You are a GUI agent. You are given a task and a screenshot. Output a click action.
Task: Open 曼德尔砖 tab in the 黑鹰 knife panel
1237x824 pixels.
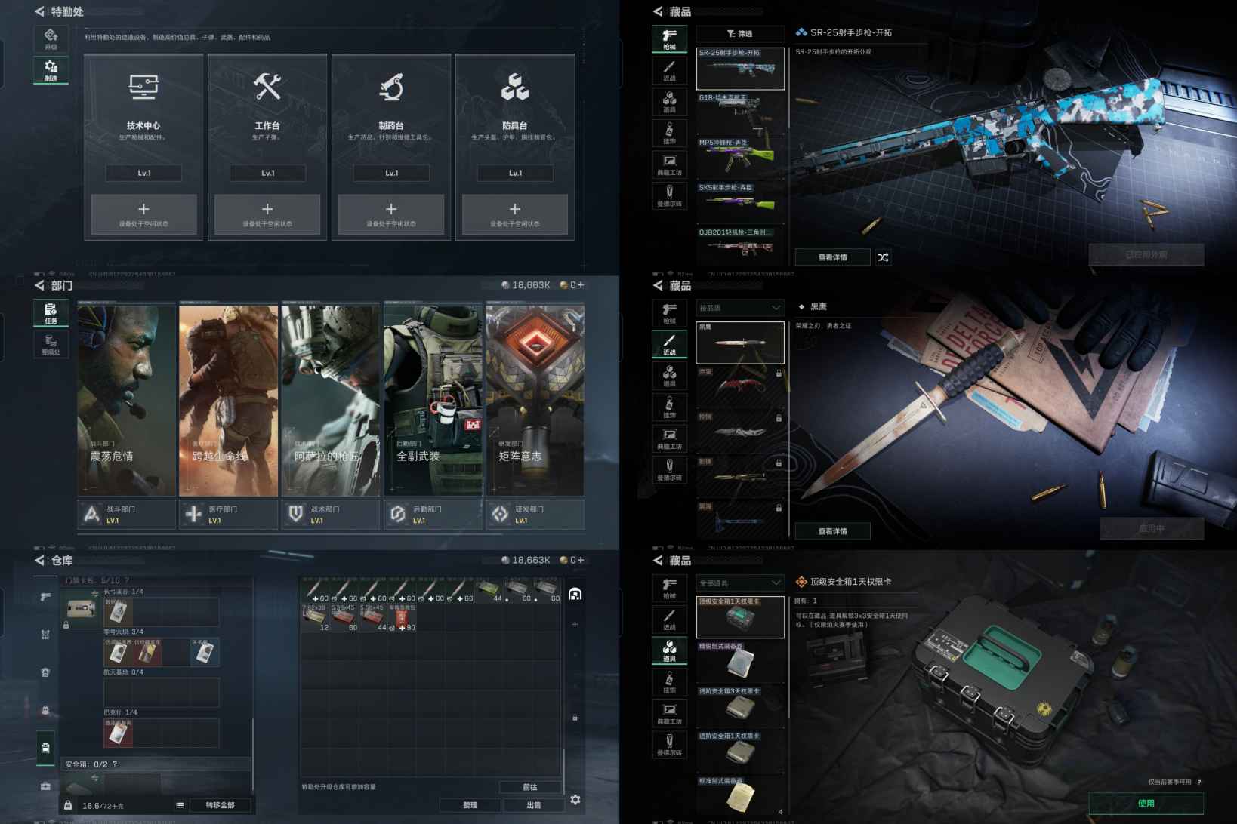click(x=669, y=469)
